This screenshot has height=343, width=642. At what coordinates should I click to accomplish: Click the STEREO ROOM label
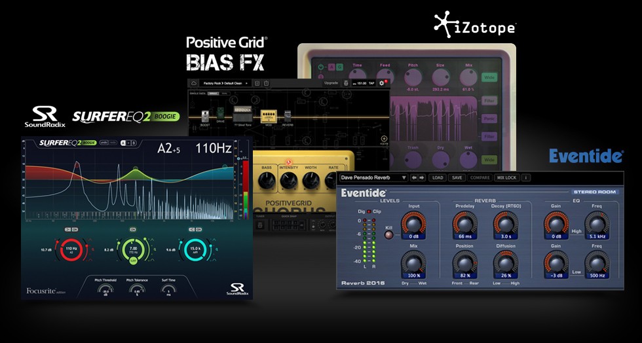point(595,192)
